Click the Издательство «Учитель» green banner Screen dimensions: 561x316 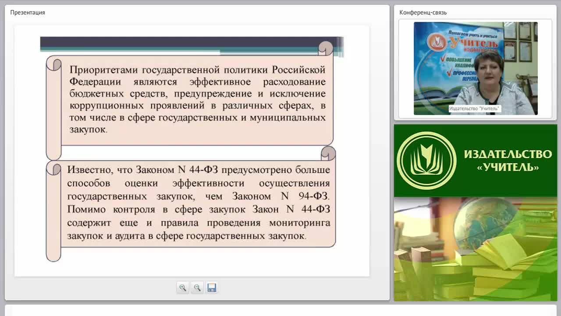476,161
